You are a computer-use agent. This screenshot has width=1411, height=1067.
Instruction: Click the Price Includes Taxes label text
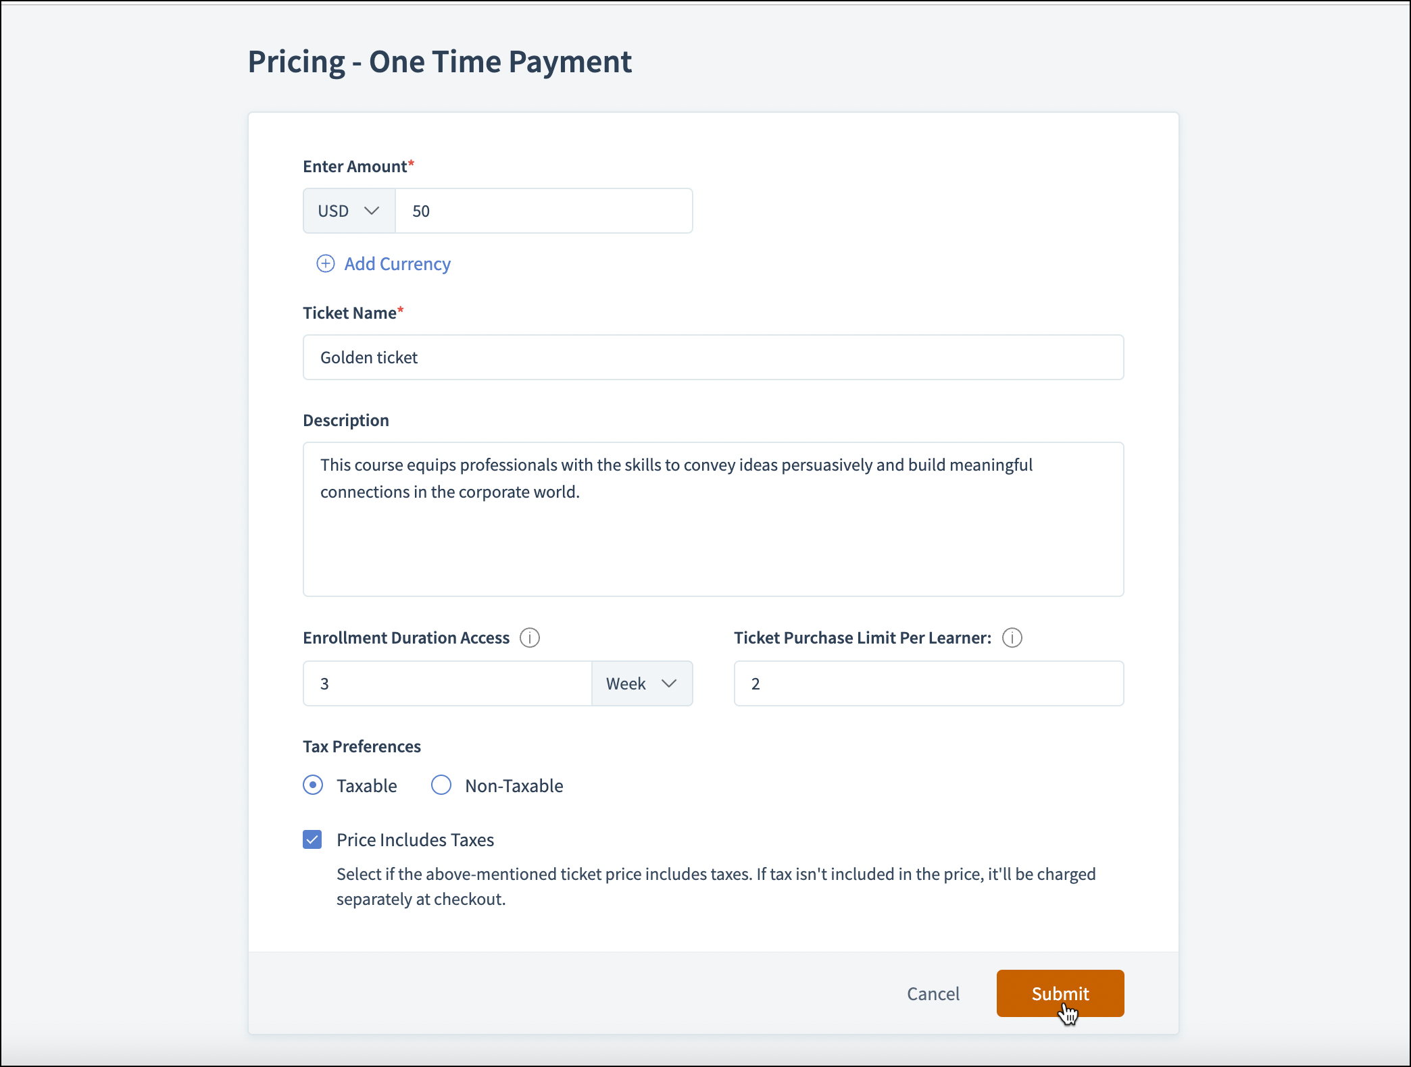pyautogui.click(x=415, y=839)
